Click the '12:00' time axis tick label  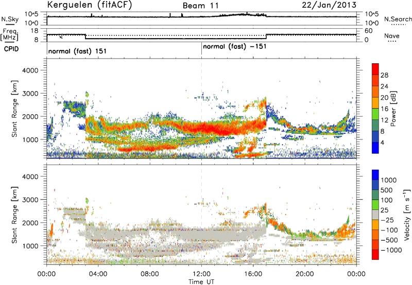pos(201,274)
